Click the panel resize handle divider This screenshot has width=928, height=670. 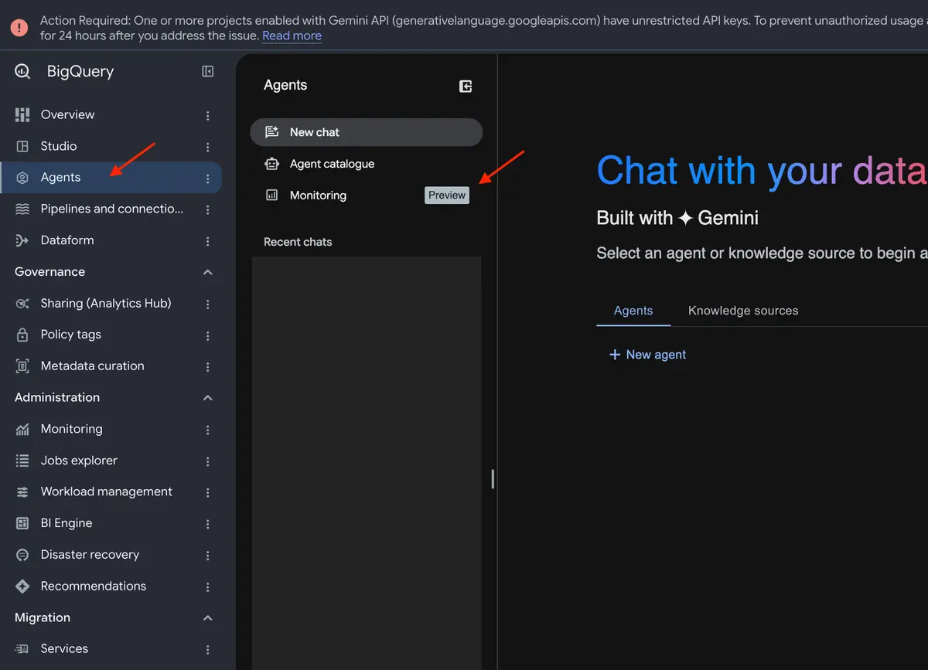(x=493, y=479)
